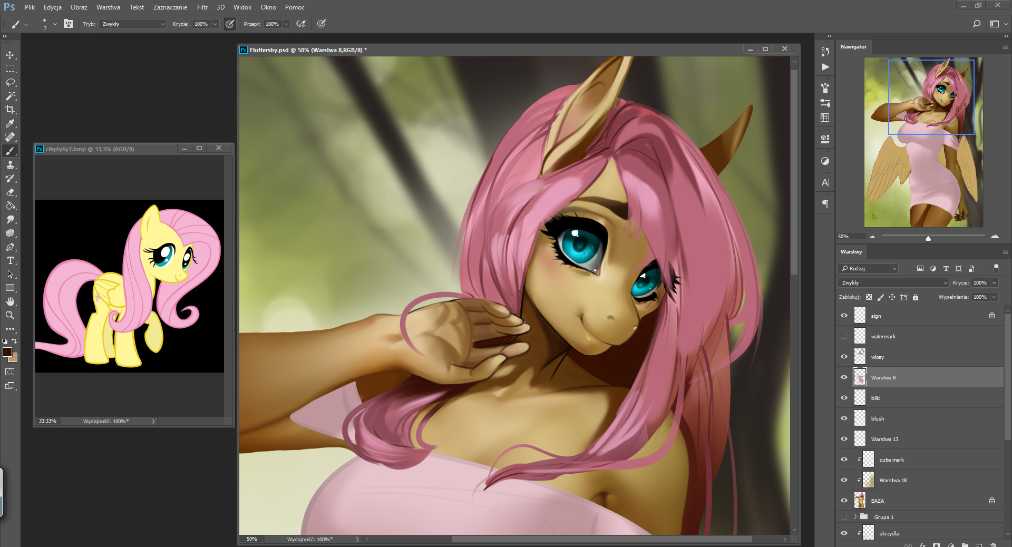Hide the sign layer
This screenshot has height=547, width=1012.
pyautogui.click(x=844, y=316)
